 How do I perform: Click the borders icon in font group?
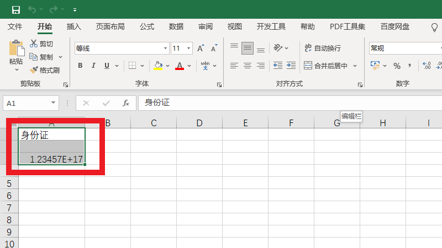point(133,66)
